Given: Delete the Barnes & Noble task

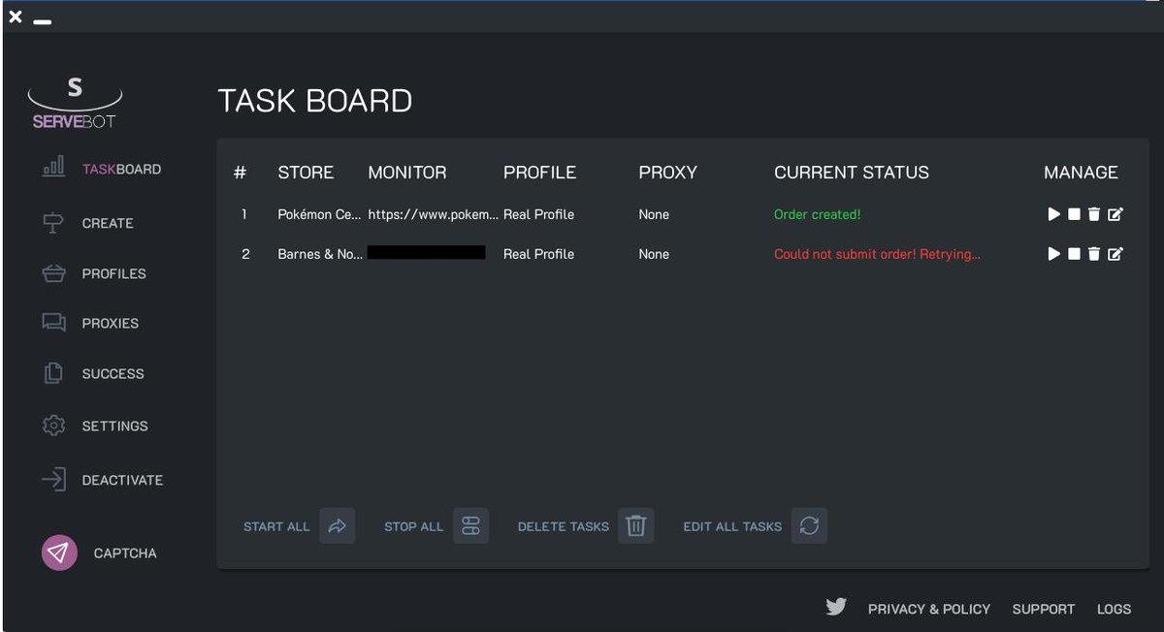Looking at the screenshot, I should point(1094,254).
